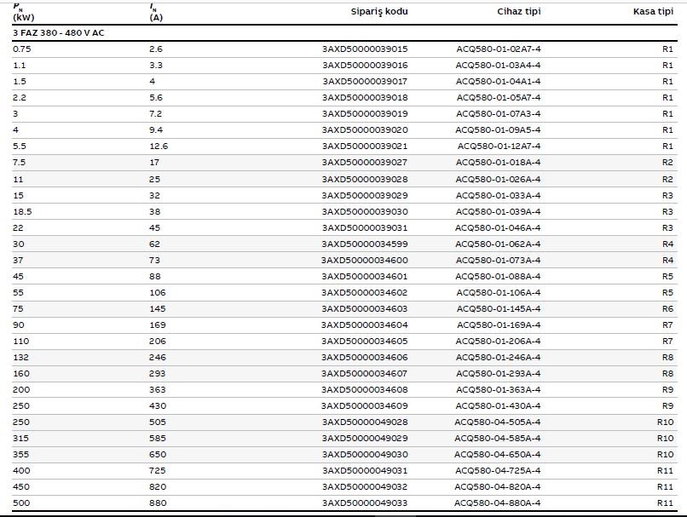This screenshot has height=517, width=687.
Task: Select order code 3AXD50000034603
Action: (x=365, y=309)
